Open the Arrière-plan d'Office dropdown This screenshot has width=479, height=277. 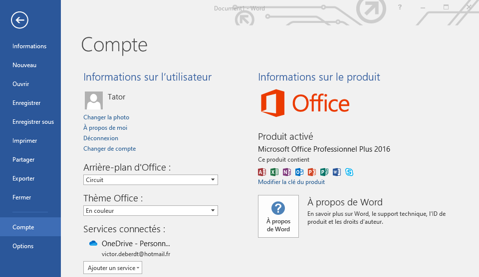(x=151, y=180)
